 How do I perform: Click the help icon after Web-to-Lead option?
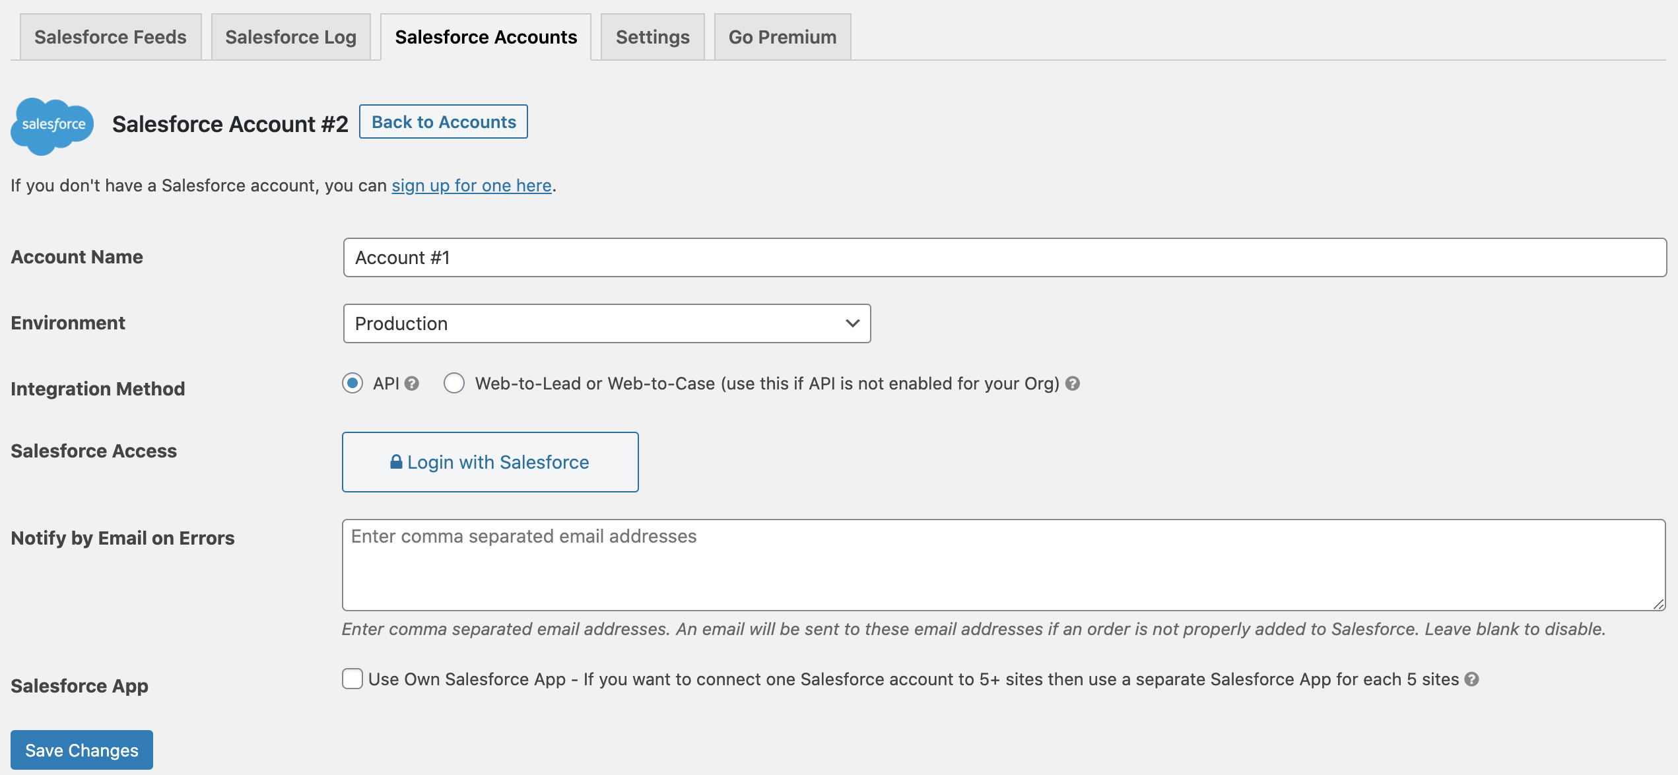point(1073,384)
